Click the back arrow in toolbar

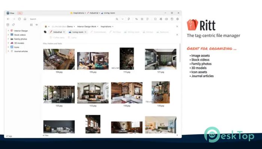click(x=8, y=19)
